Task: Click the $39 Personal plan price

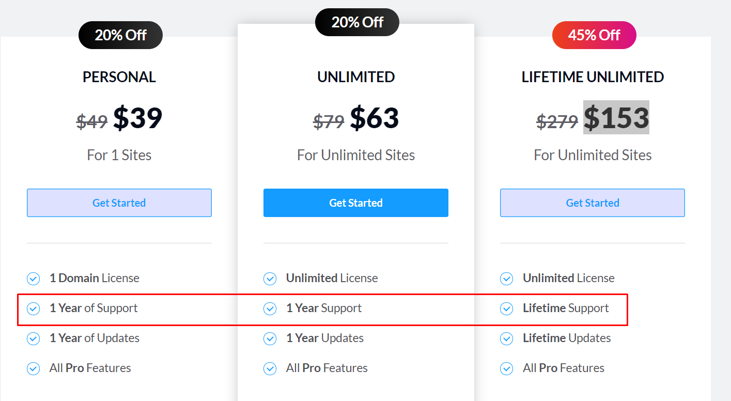Action: [x=138, y=118]
